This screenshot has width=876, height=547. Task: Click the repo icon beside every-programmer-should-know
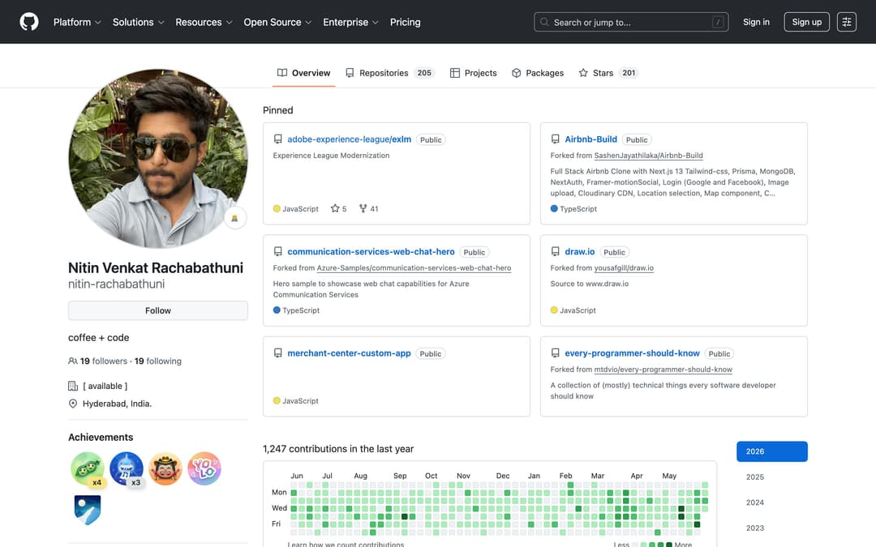tap(555, 353)
